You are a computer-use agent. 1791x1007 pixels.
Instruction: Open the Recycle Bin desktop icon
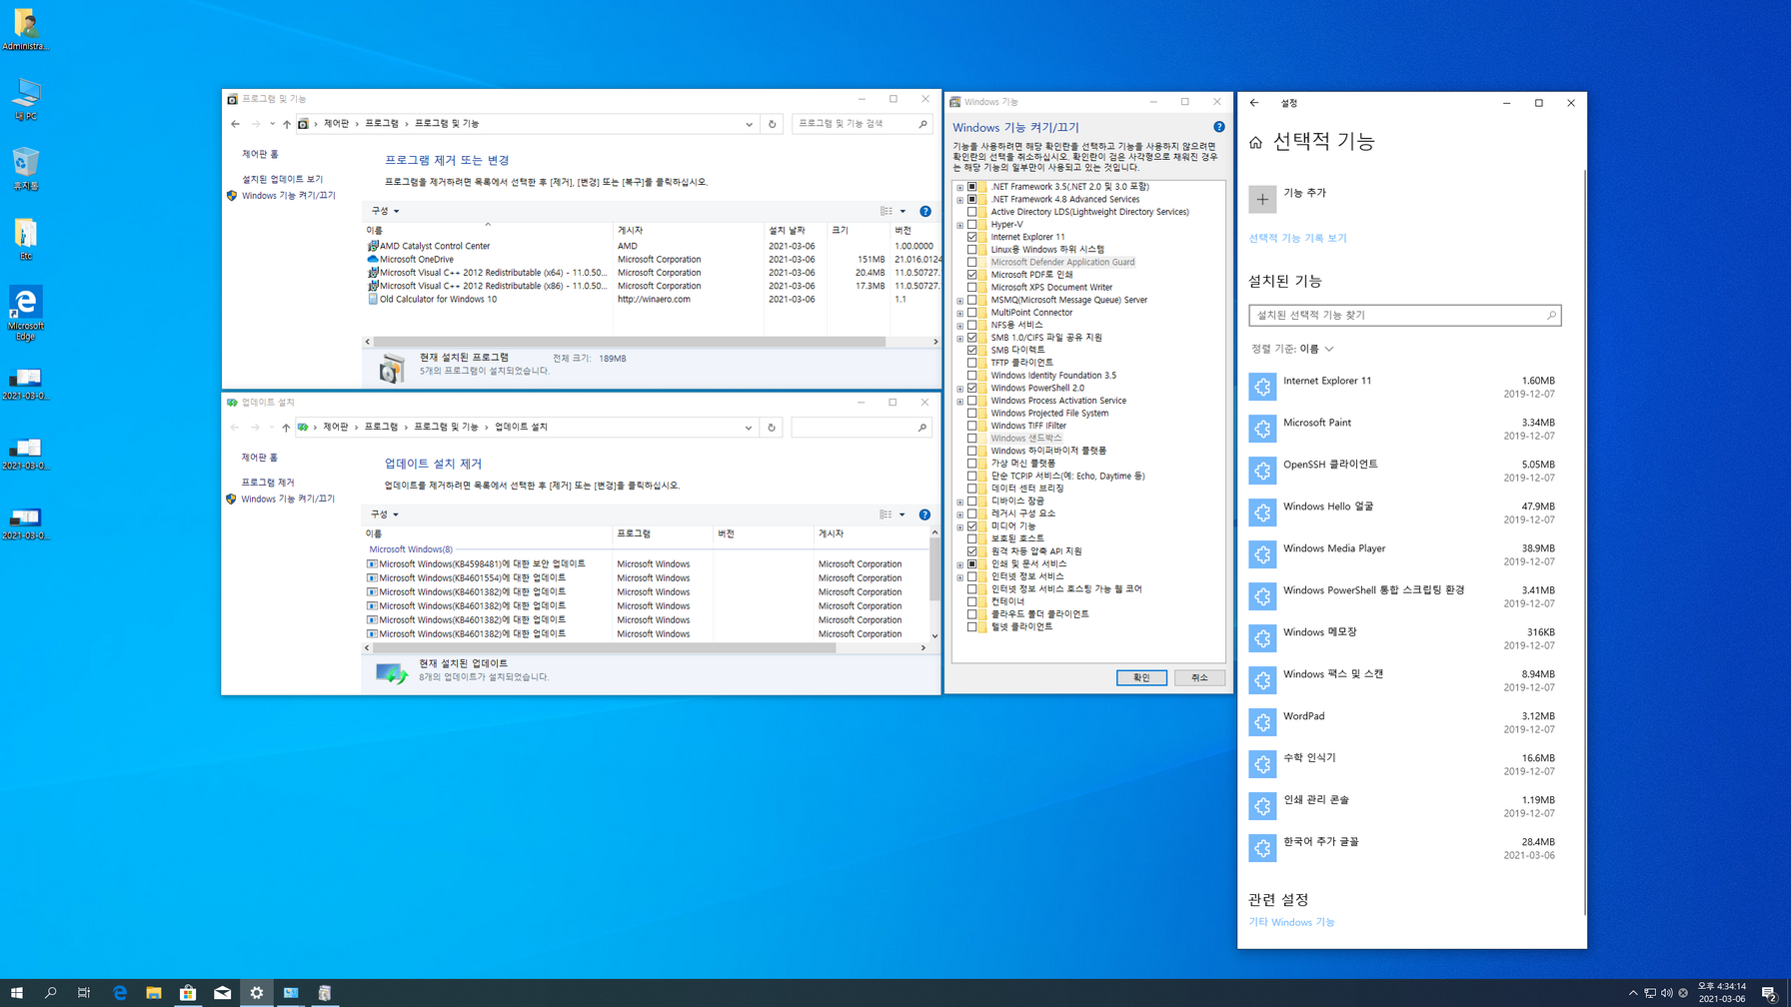[x=26, y=169]
